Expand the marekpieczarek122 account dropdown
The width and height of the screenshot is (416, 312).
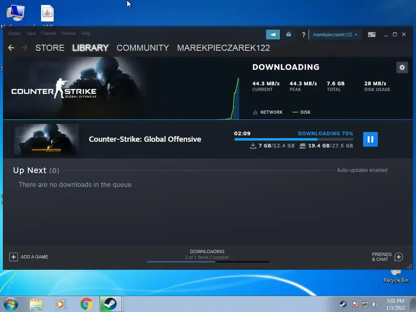(x=335, y=35)
